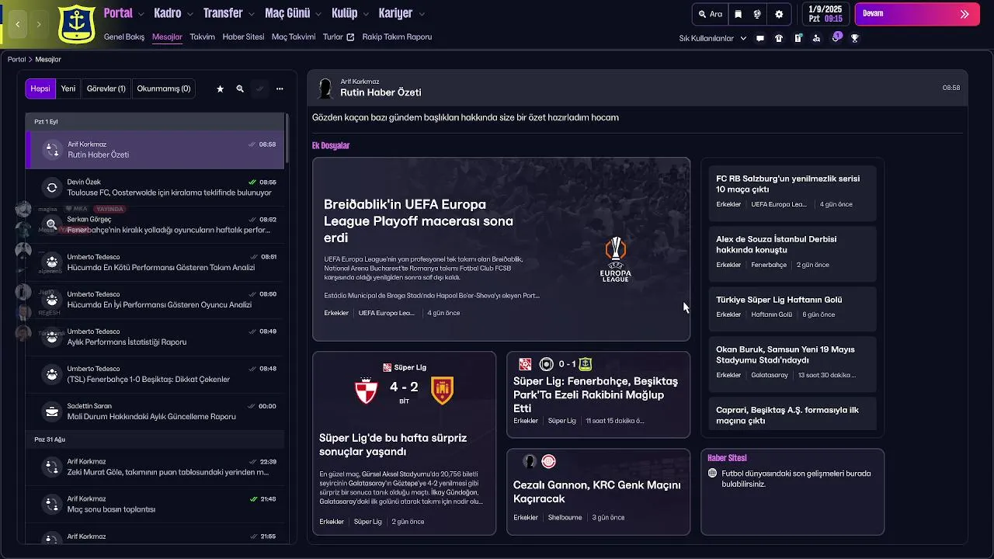The height and width of the screenshot is (559, 994).
Task: Select the Maç sonu basın toplantısı message
Action: pos(155,504)
